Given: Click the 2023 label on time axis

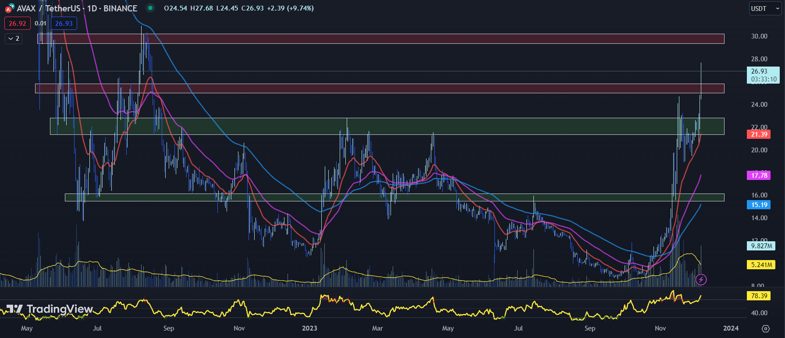Looking at the screenshot, I should click(x=309, y=328).
